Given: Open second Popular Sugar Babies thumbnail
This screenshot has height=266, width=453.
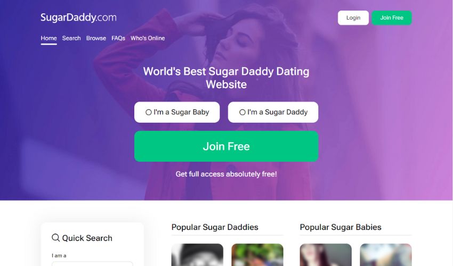Looking at the screenshot, I should [386, 255].
